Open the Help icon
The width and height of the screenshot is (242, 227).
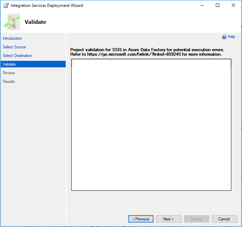tap(224, 37)
